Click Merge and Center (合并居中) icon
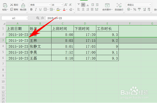The height and width of the screenshot is (103, 157). pyautogui.click(x=107, y=5)
